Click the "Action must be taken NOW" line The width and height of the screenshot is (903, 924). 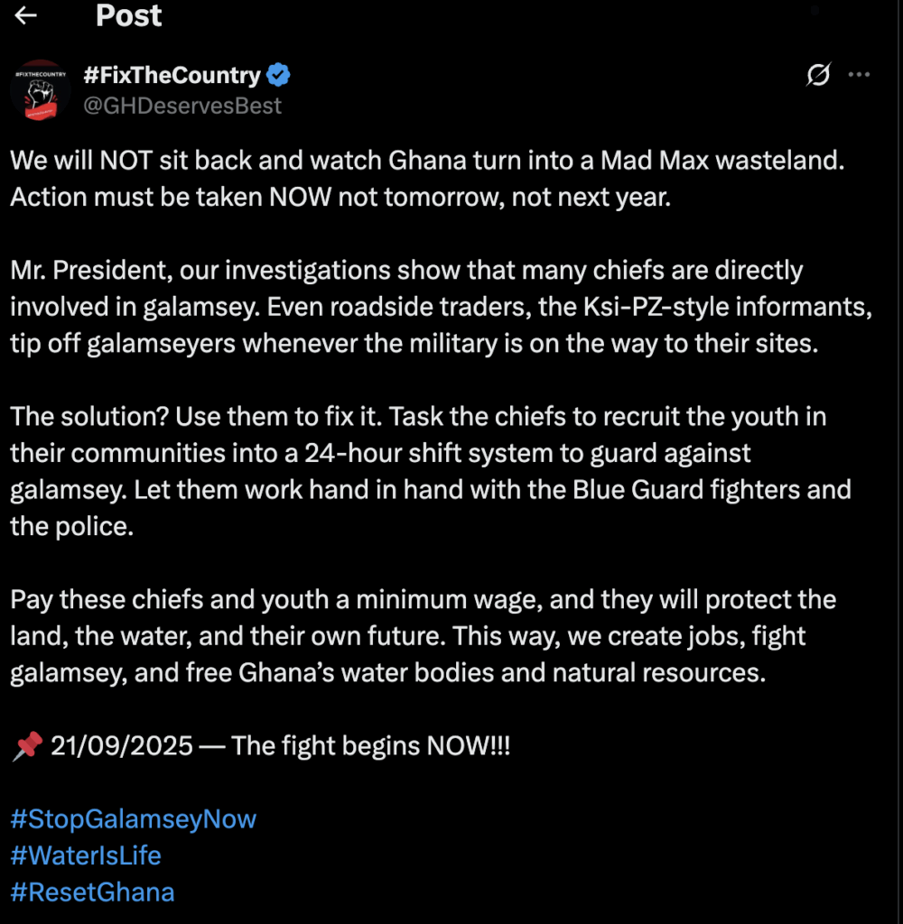(x=340, y=197)
